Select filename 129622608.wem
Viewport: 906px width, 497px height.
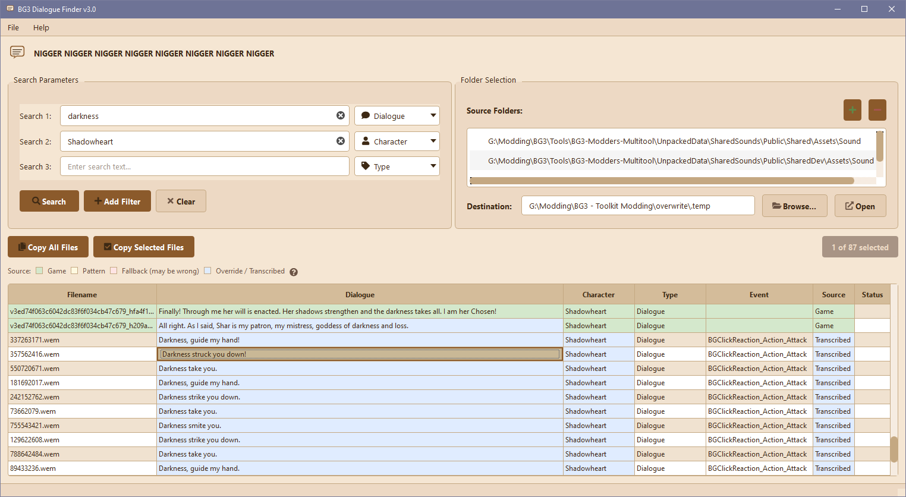tap(82, 439)
